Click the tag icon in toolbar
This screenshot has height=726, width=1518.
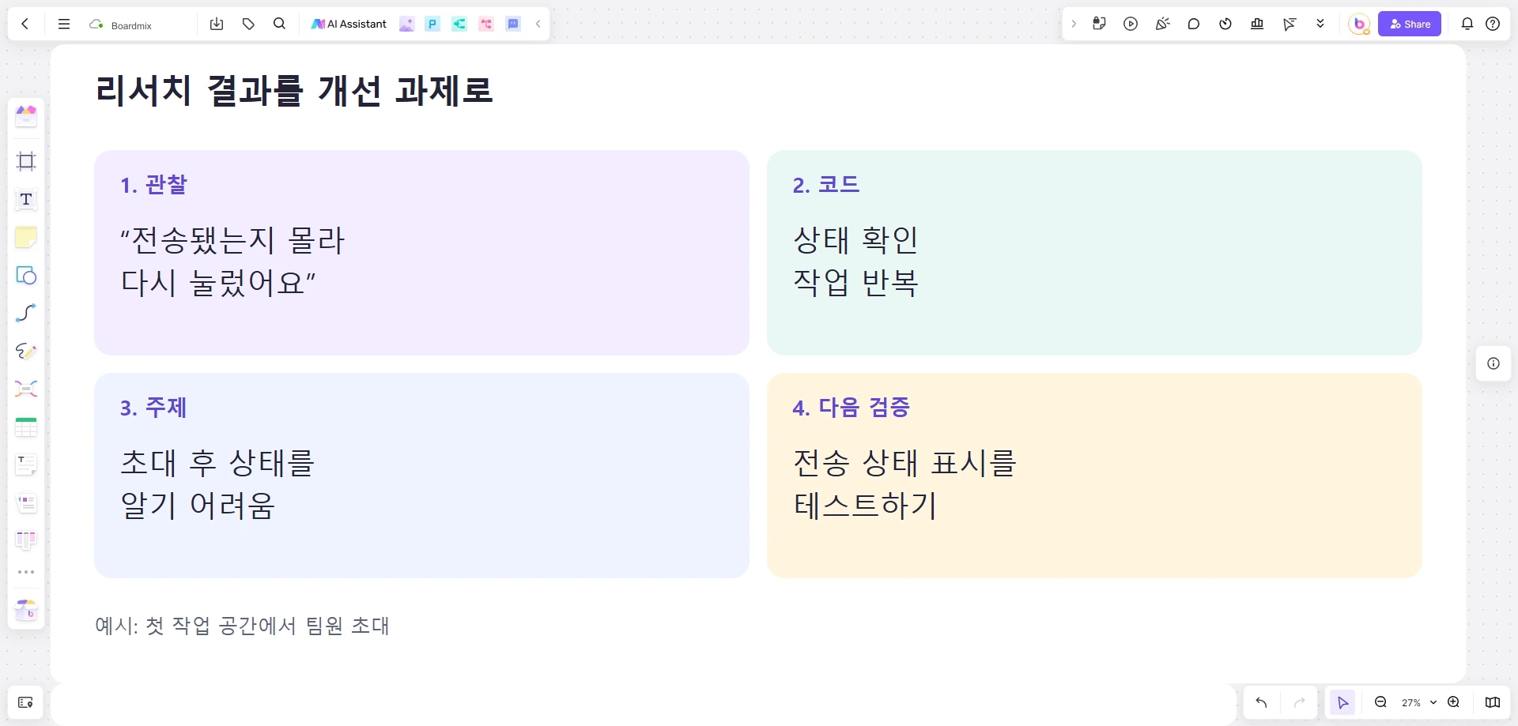[248, 24]
